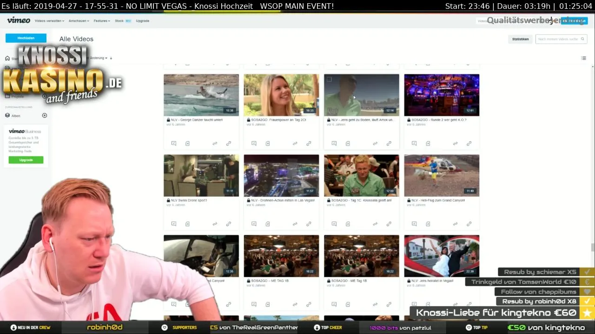Click the green Upgrade button in sidebar

(x=26, y=160)
